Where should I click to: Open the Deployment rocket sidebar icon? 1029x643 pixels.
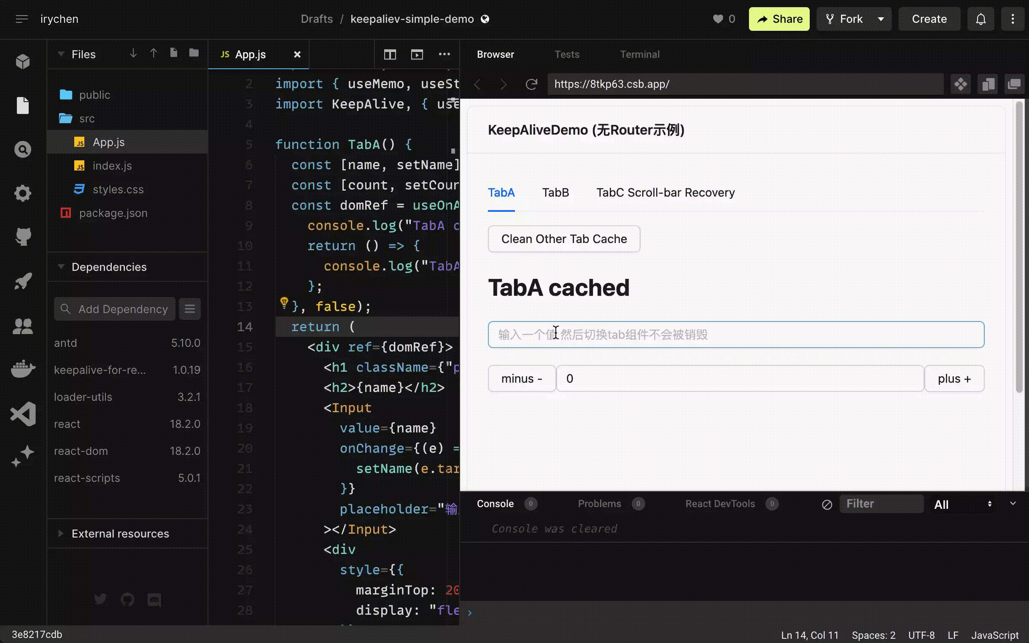click(22, 281)
